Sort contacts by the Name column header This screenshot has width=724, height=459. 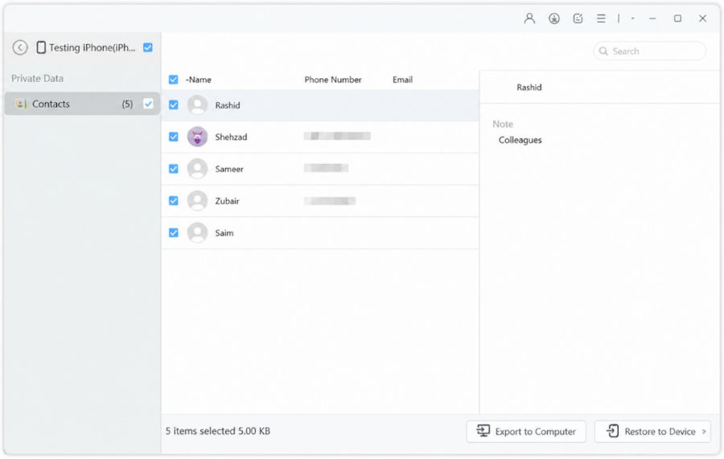pyautogui.click(x=199, y=80)
